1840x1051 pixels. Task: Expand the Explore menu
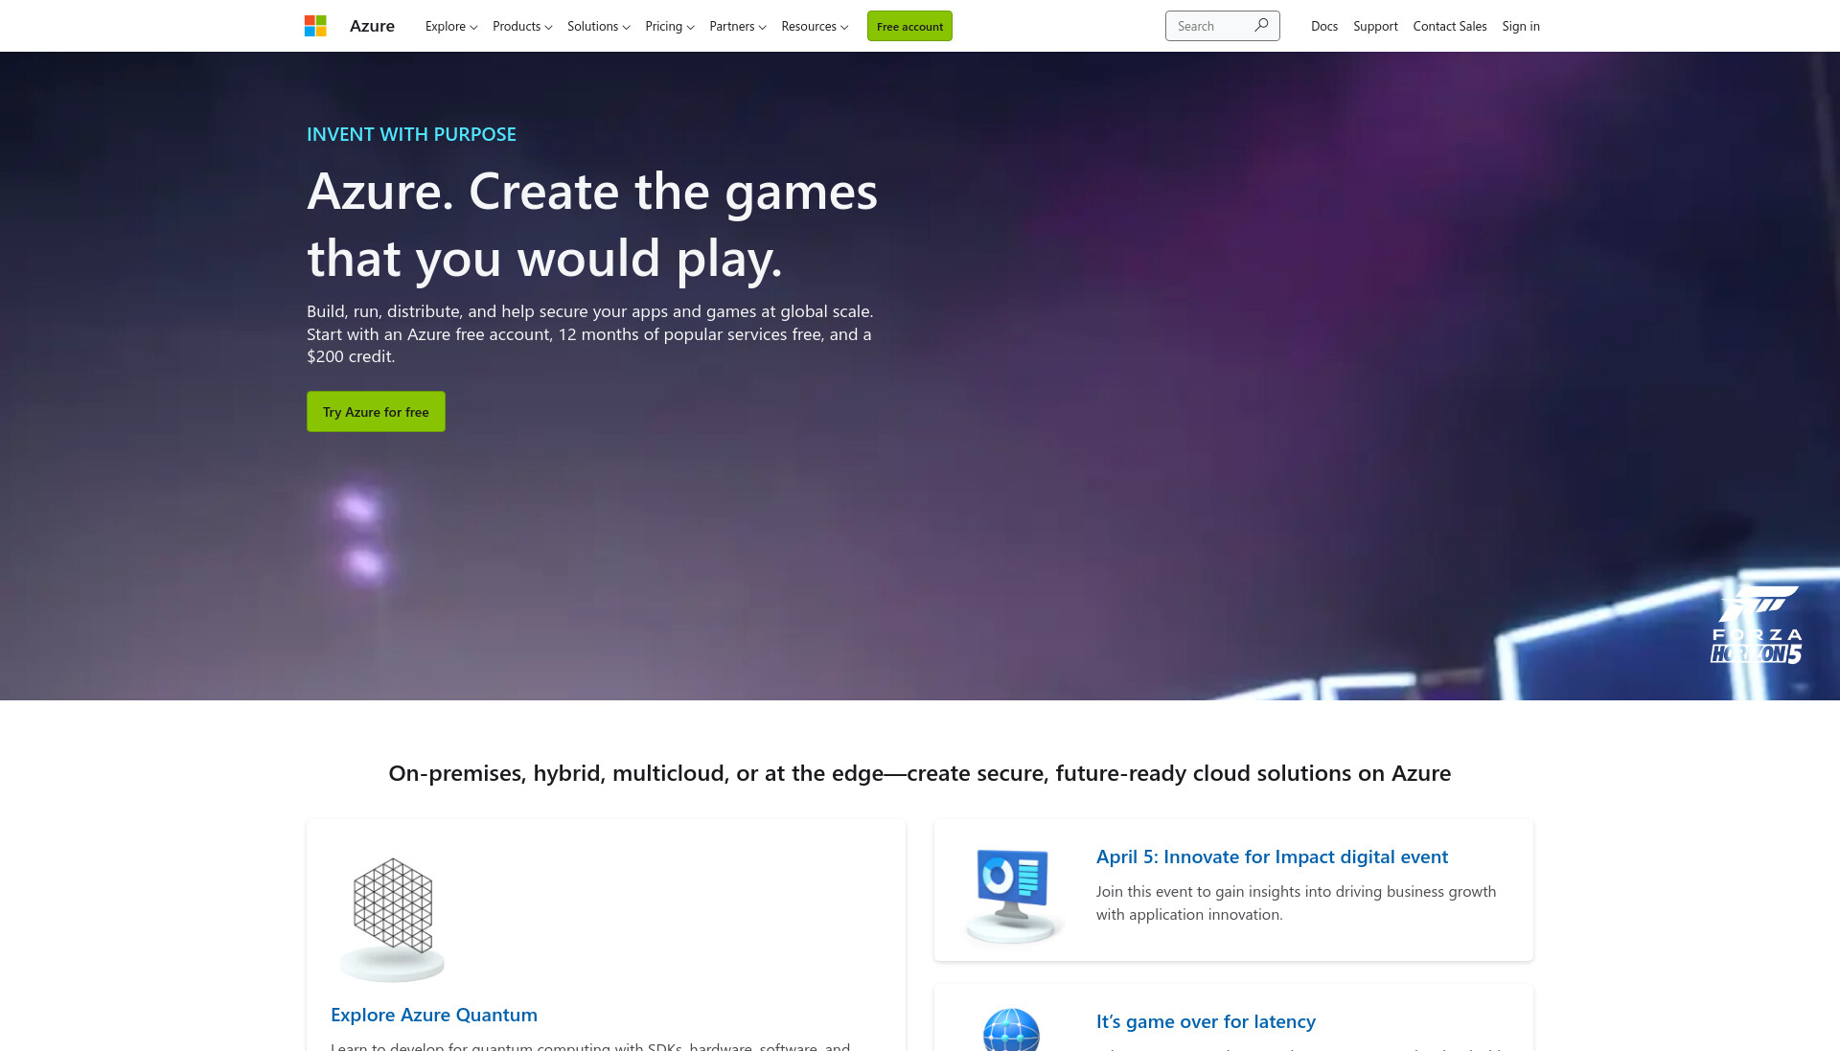coord(451,26)
